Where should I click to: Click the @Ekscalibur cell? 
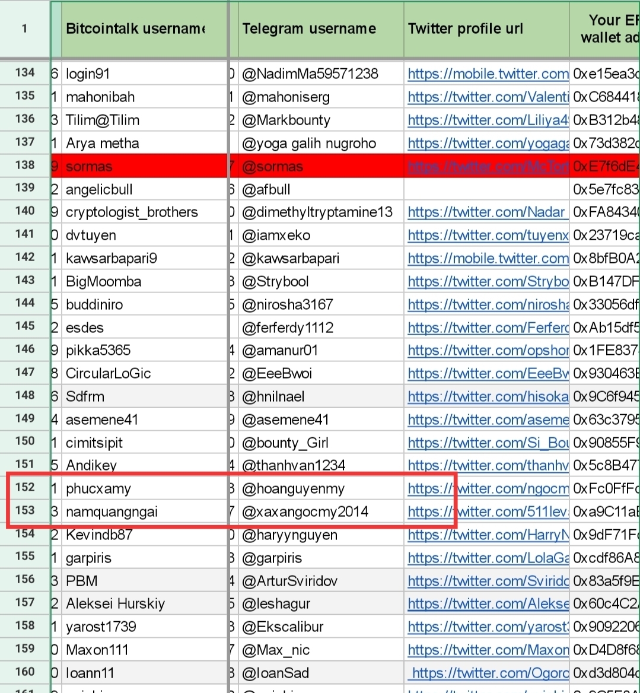321,627
